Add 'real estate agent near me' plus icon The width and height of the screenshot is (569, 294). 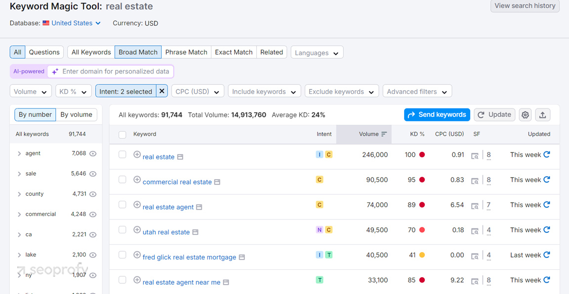coord(137,280)
